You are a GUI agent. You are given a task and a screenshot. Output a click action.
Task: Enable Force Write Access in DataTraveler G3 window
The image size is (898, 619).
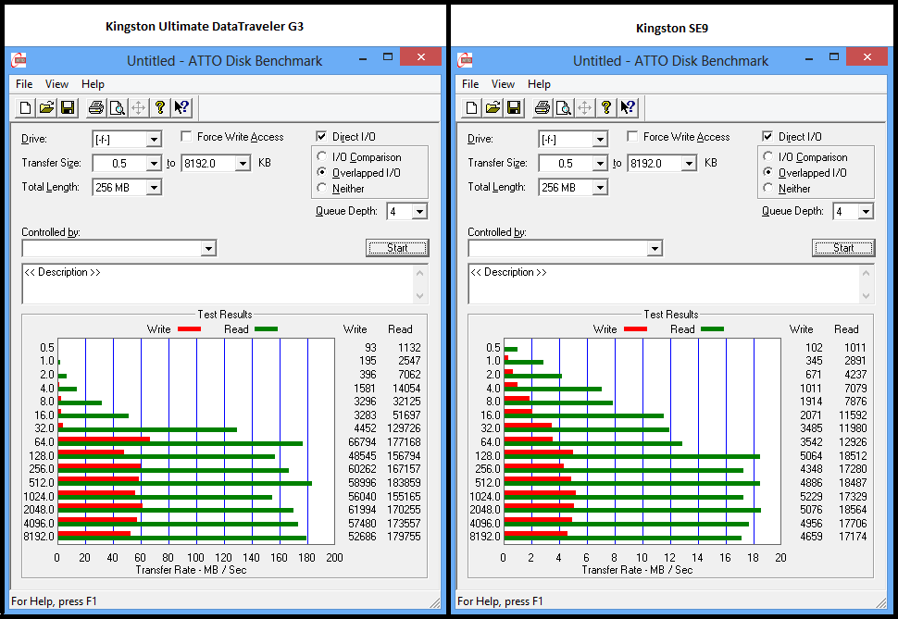(186, 136)
